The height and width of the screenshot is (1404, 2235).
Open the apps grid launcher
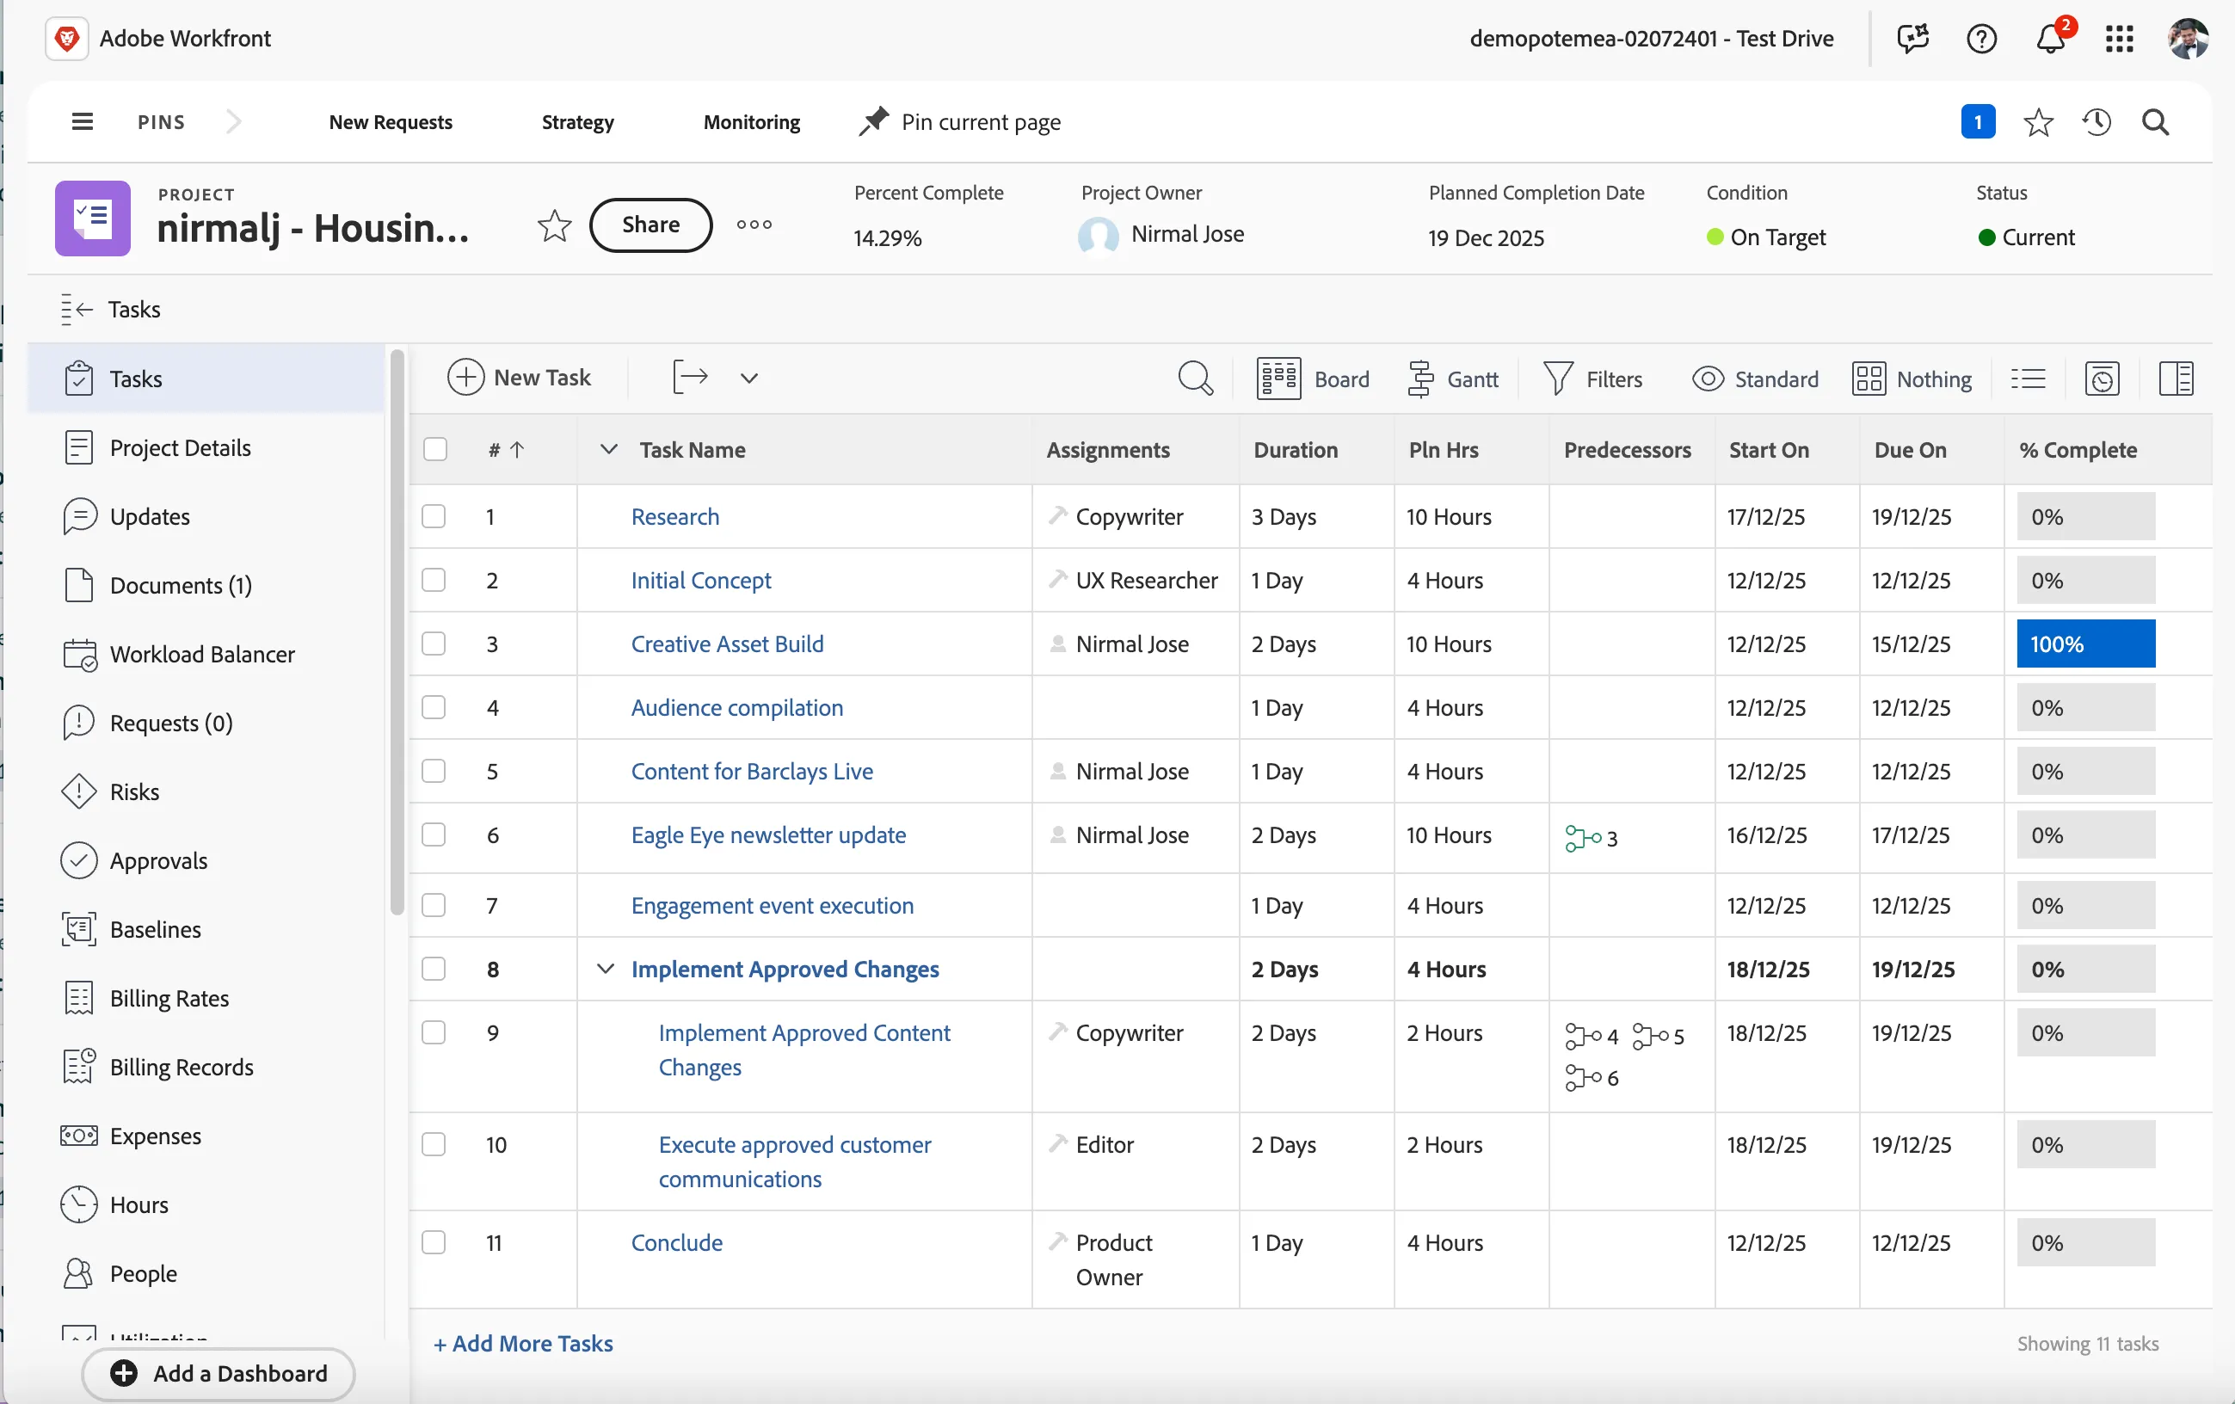2120,38
